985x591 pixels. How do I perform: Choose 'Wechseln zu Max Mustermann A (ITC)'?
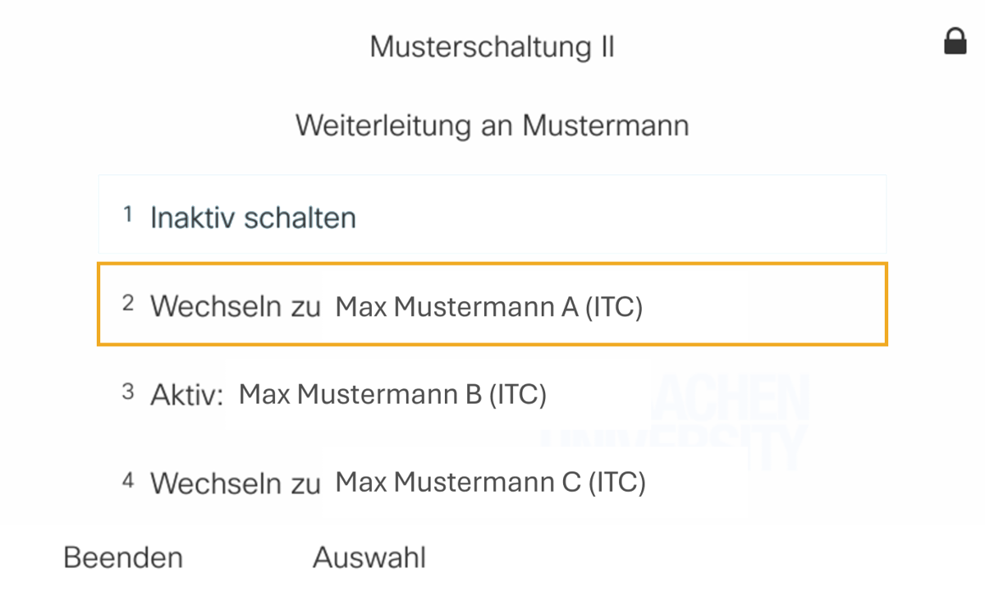(492, 305)
